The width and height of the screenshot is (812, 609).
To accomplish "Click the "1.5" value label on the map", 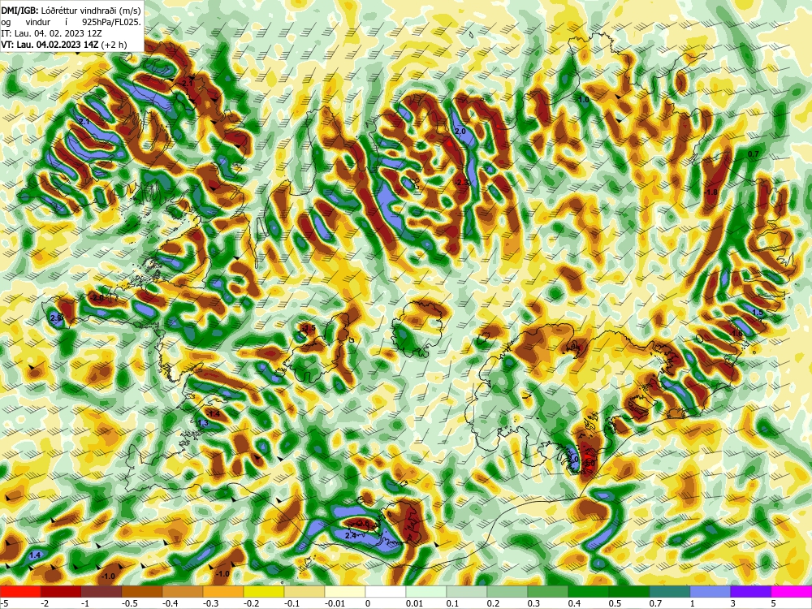I will [x=757, y=313].
